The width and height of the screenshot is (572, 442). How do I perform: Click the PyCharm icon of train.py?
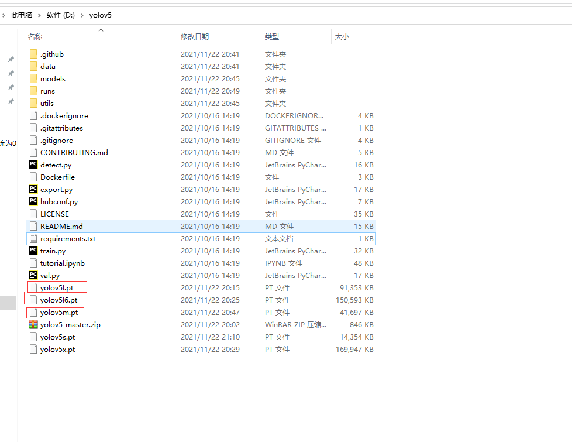pyautogui.click(x=33, y=251)
